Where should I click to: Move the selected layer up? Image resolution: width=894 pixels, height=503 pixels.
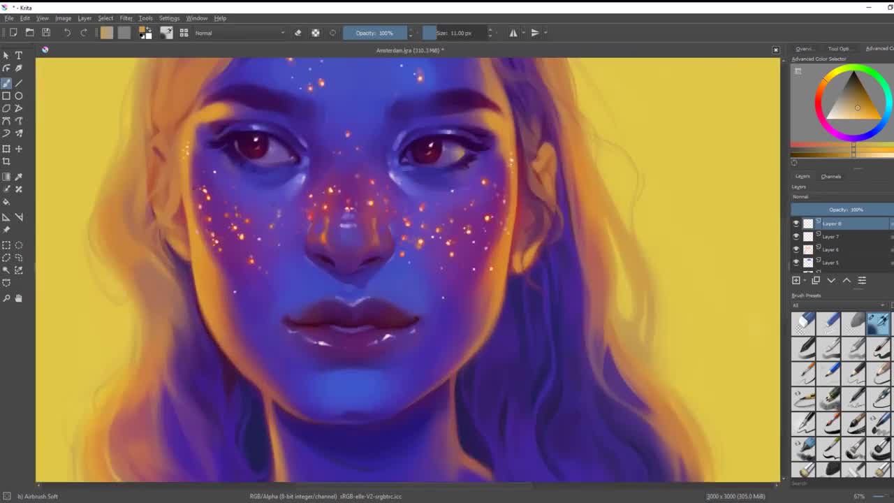tap(847, 280)
